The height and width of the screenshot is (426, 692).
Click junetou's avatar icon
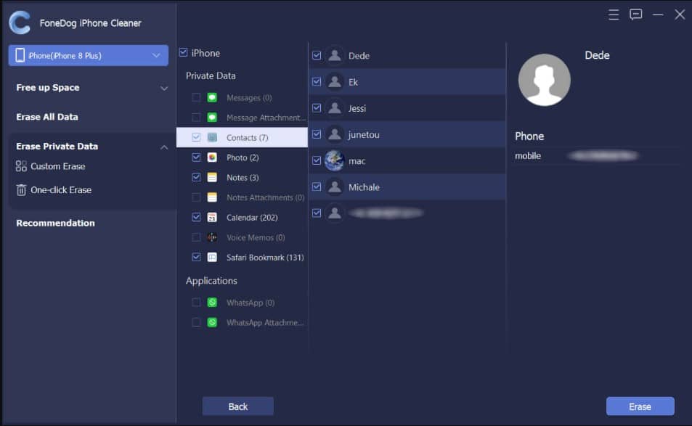[x=335, y=134]
